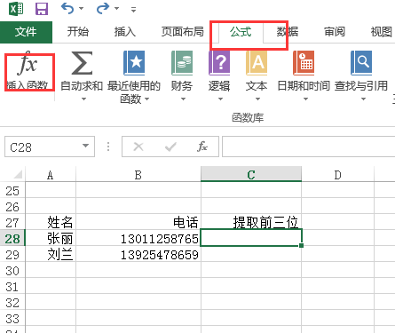This screenshot has width=395, height=333.
Task: Click the cell containing 13011258765
Action: pos(138,238)
